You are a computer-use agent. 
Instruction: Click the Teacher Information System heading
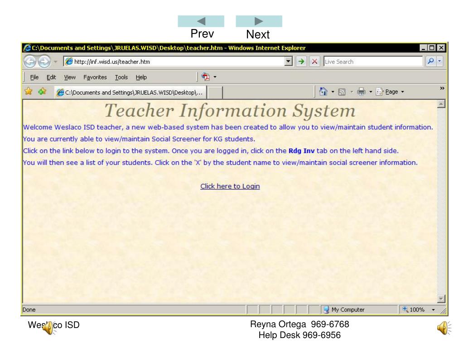[230, 111]
